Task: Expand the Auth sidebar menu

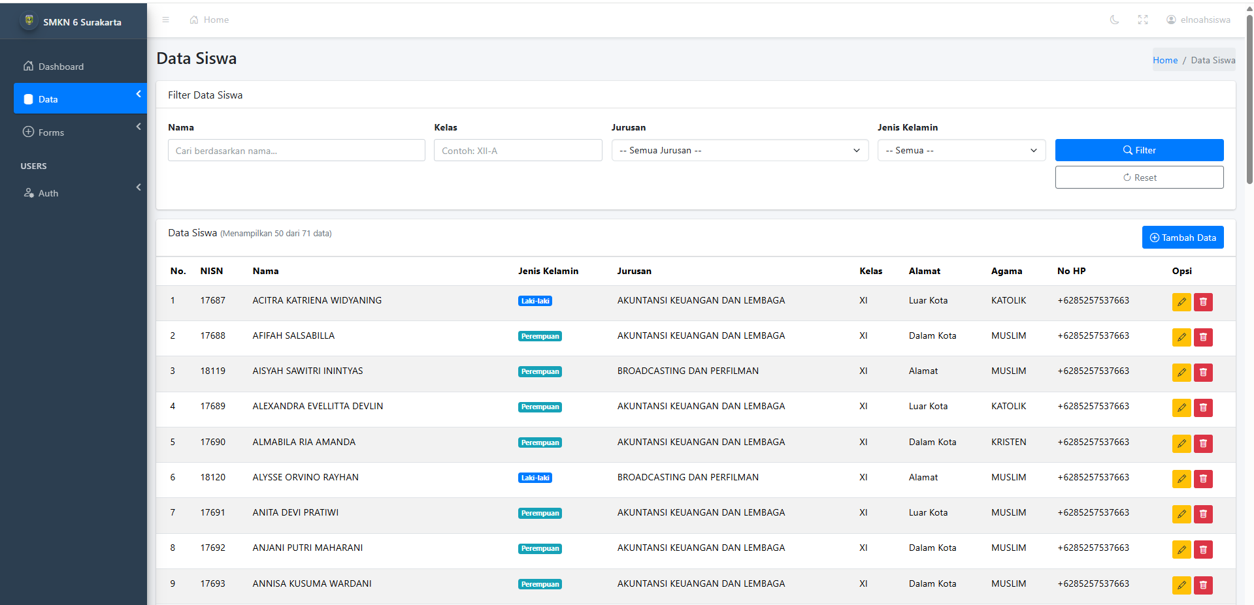Action: click(x=80, y=193)
